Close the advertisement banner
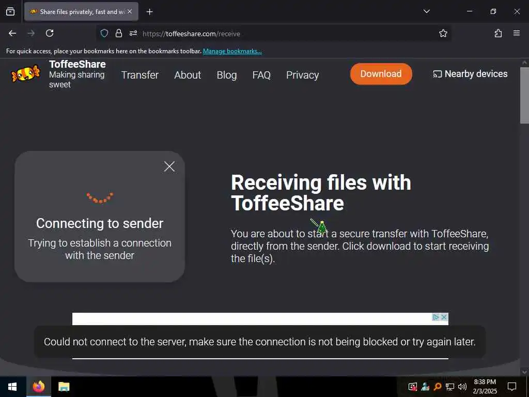The width and height of the screenshot is (529, 397). coord(444,317)
